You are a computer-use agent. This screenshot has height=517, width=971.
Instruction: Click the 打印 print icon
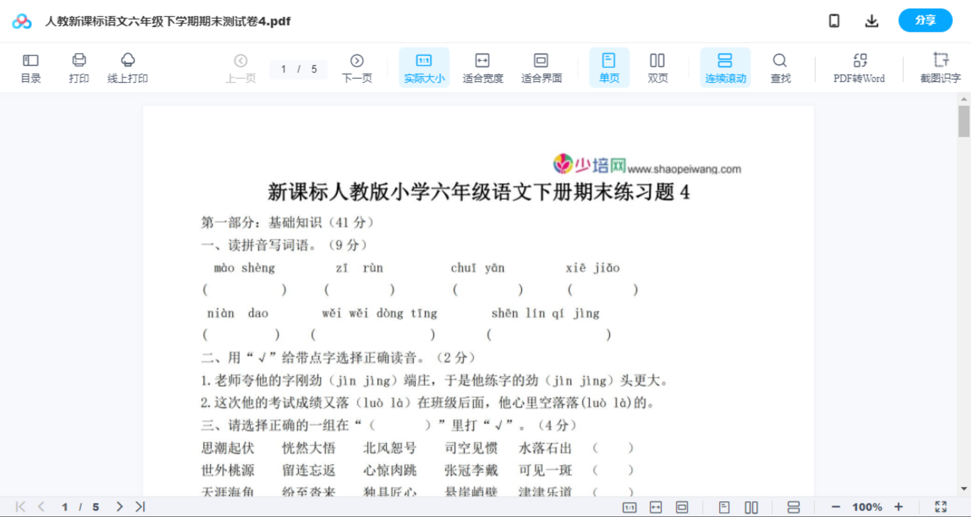[x=78, y=67]
